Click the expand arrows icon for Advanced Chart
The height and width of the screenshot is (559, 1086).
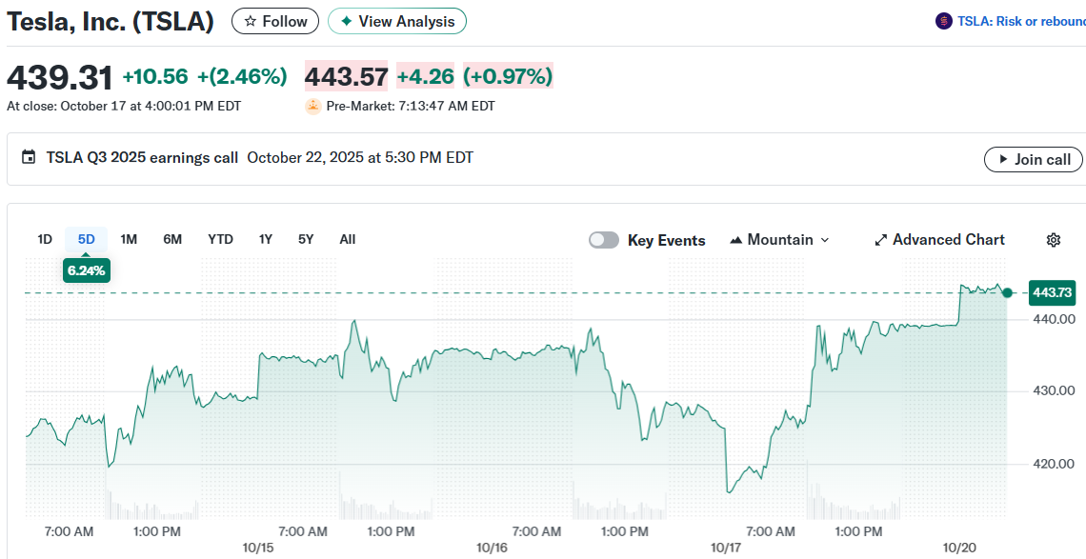point(881,240)
